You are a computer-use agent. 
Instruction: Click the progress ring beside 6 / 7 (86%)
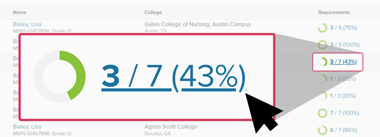(x=322, y=130)
